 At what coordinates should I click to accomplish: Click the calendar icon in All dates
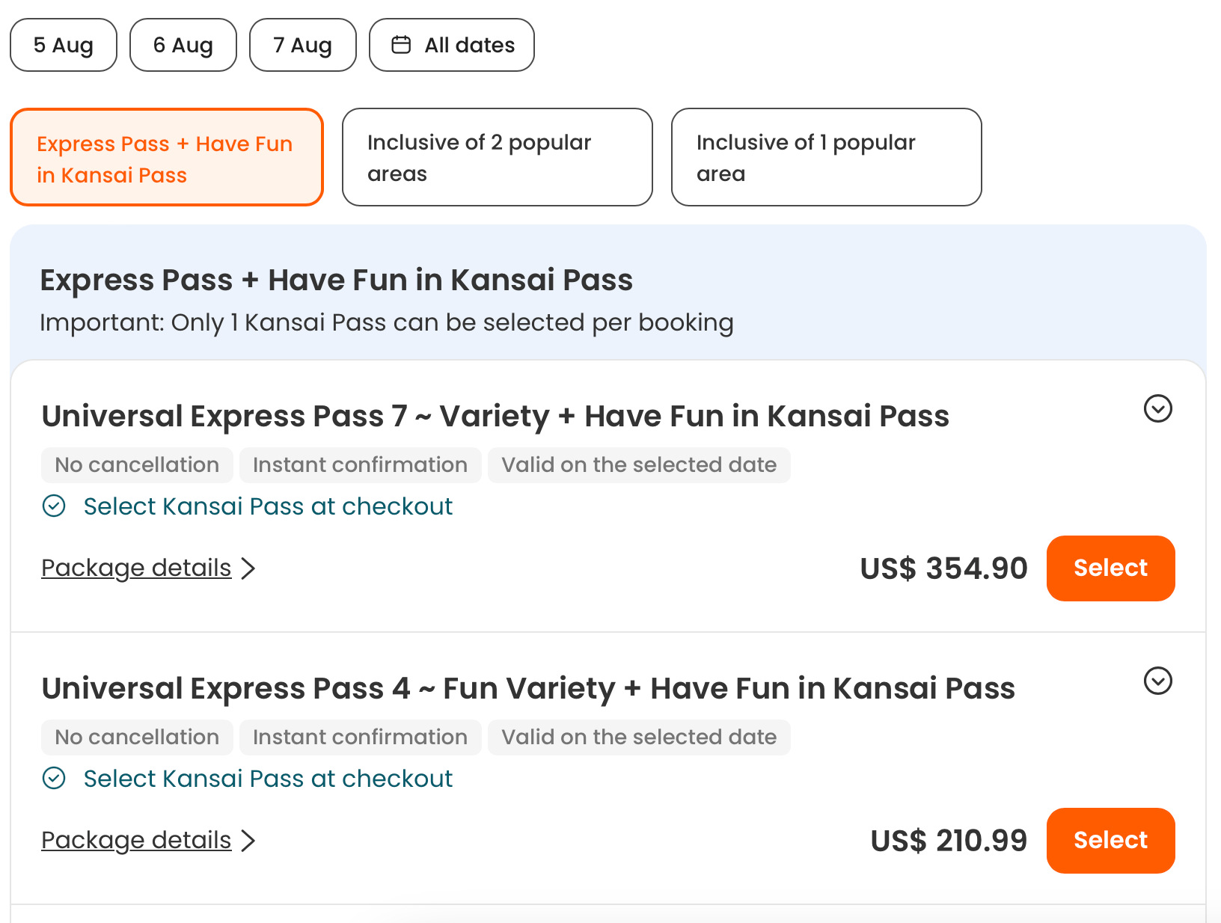402,45
